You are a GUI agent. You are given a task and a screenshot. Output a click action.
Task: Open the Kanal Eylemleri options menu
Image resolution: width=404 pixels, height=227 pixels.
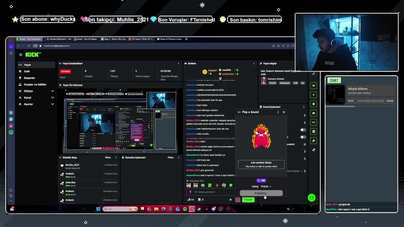pyautogui.click(x=304, y=107)
